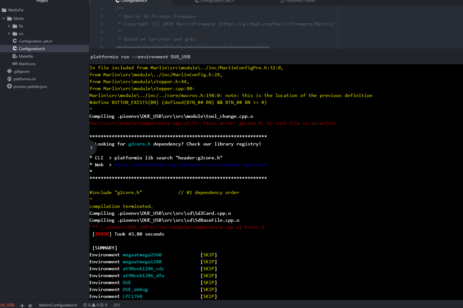Screen dimensions: 463x308
Task: Select the MarlinFw root folder icon
Action: tap(4, 10)
